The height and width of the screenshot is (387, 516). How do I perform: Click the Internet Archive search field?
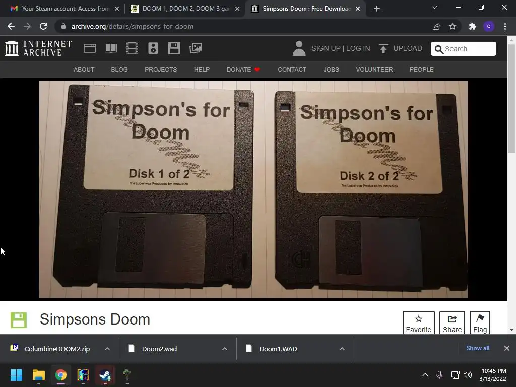click(x=464, y=49)
